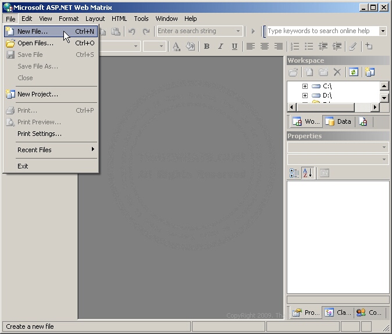The image size is (392, 334).
Task: Click the property pages icon
Action: 325,173
